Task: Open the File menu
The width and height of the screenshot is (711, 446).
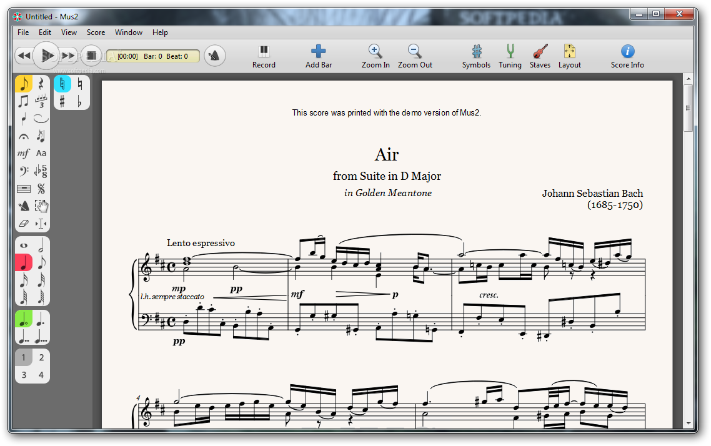Action: tap(23, 32)
